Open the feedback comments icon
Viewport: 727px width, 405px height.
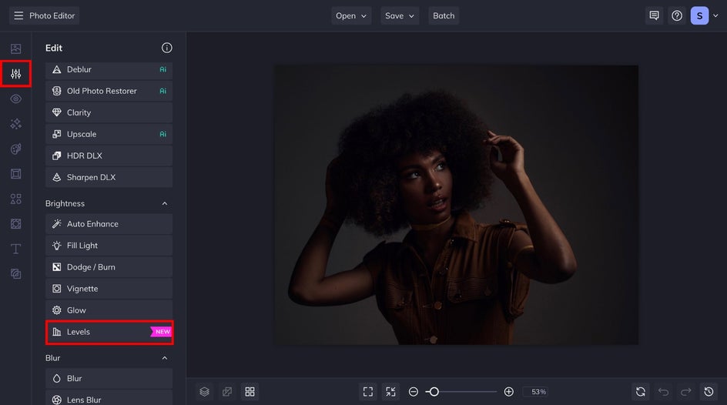point(654,15)
